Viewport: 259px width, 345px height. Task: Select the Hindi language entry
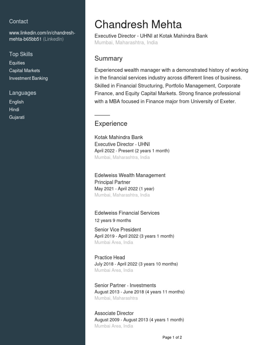pos(14,110)
